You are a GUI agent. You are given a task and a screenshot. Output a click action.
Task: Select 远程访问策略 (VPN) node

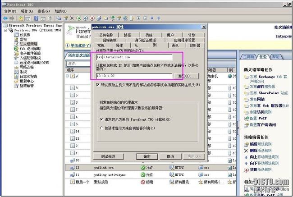(34, 62)
